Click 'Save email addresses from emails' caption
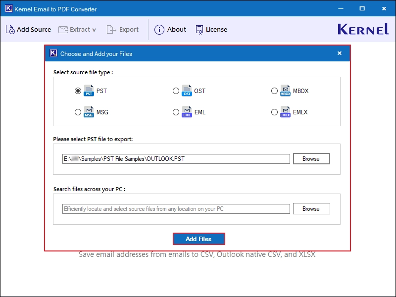This screenshot has width=396, height=297. [x=197, y=254]
